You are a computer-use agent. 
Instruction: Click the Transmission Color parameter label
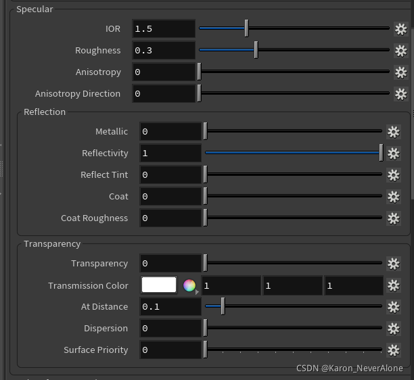tap(88, 286)
